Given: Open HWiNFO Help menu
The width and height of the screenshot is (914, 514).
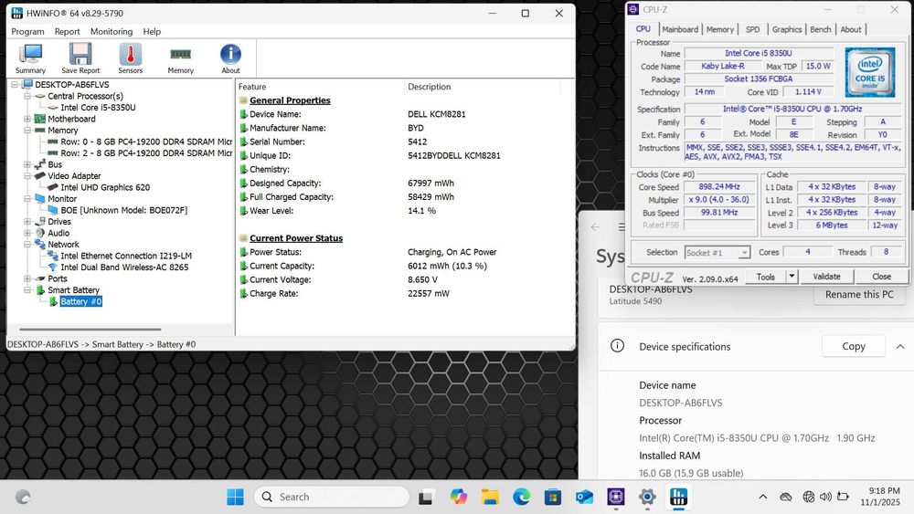Looking at the screenshot, I should coord(152,31).
